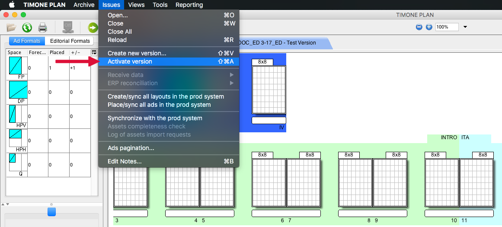The height and width of the screenshot is (227, 502).
Task: Click the Space column header
Action: coord(17,52)
